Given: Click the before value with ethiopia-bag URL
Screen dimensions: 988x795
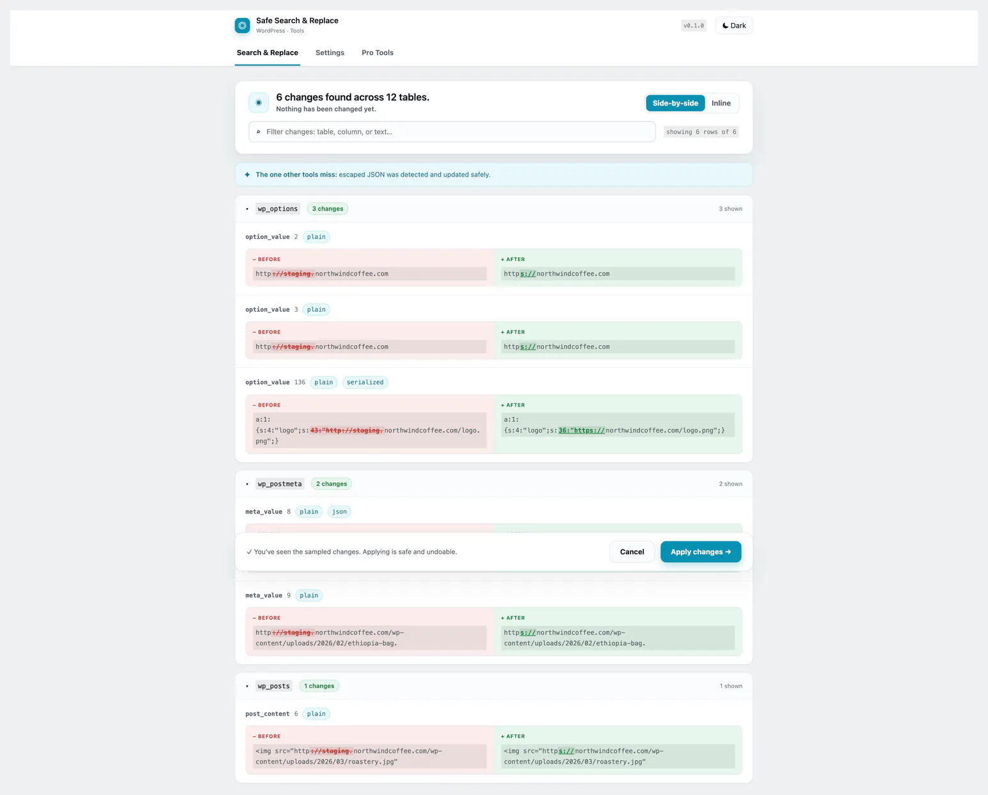Looking at the screenshot, I should coord(370,638).
